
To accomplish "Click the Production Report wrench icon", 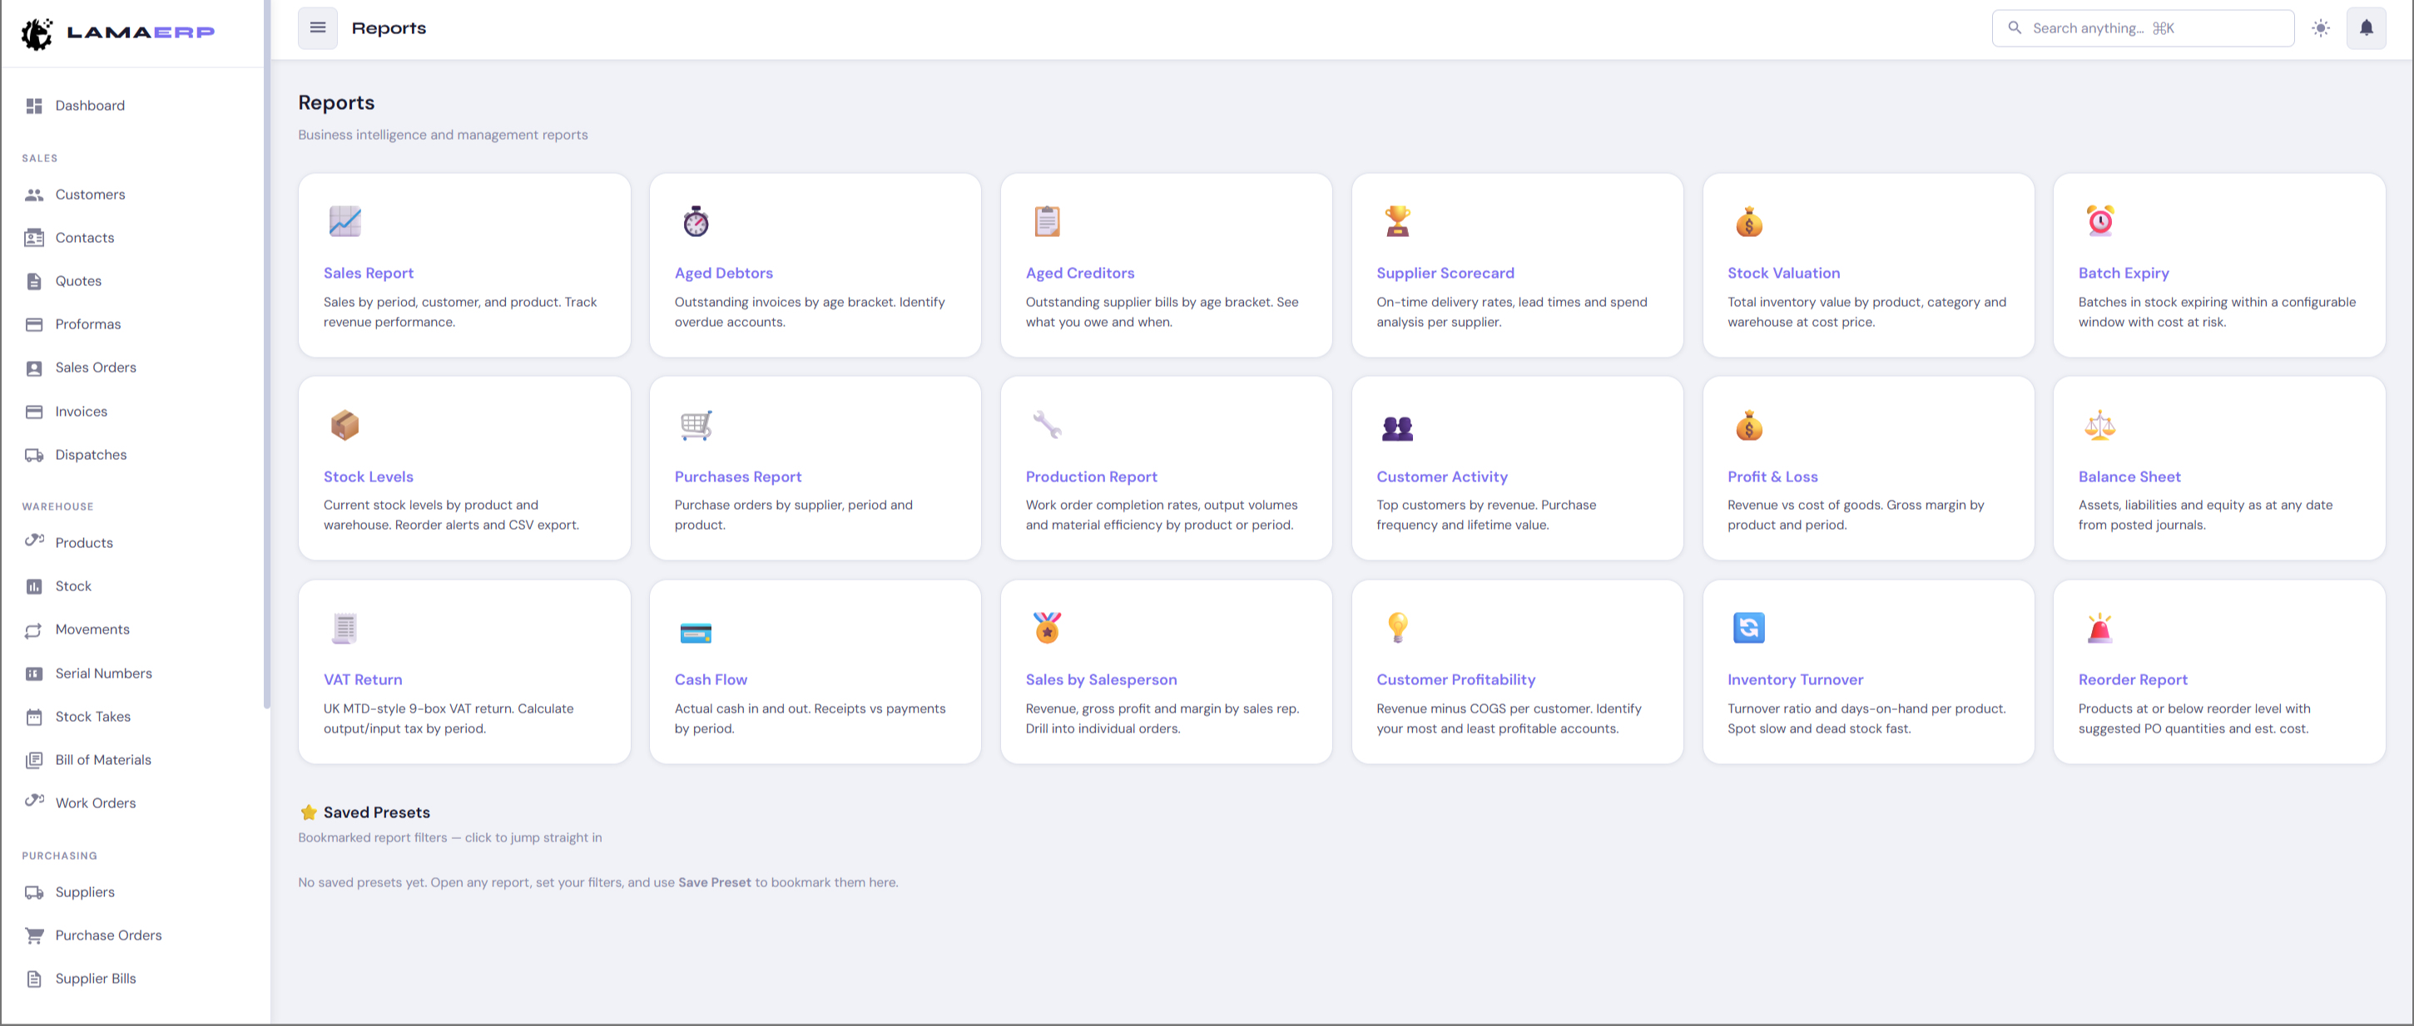I will [x=1047, y=424].
